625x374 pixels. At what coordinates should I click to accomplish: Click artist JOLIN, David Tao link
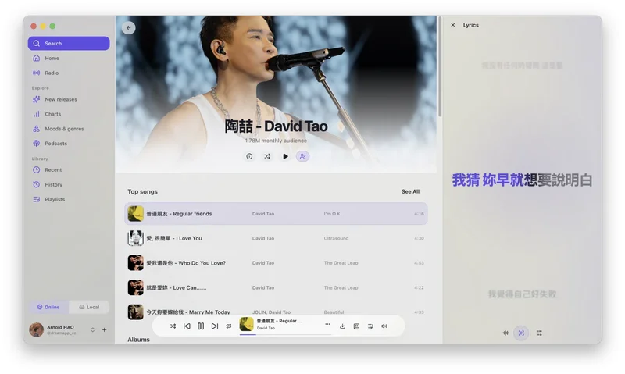pos(271,312)
